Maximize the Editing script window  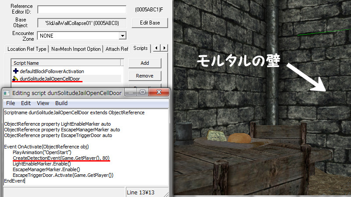[142, 92]
